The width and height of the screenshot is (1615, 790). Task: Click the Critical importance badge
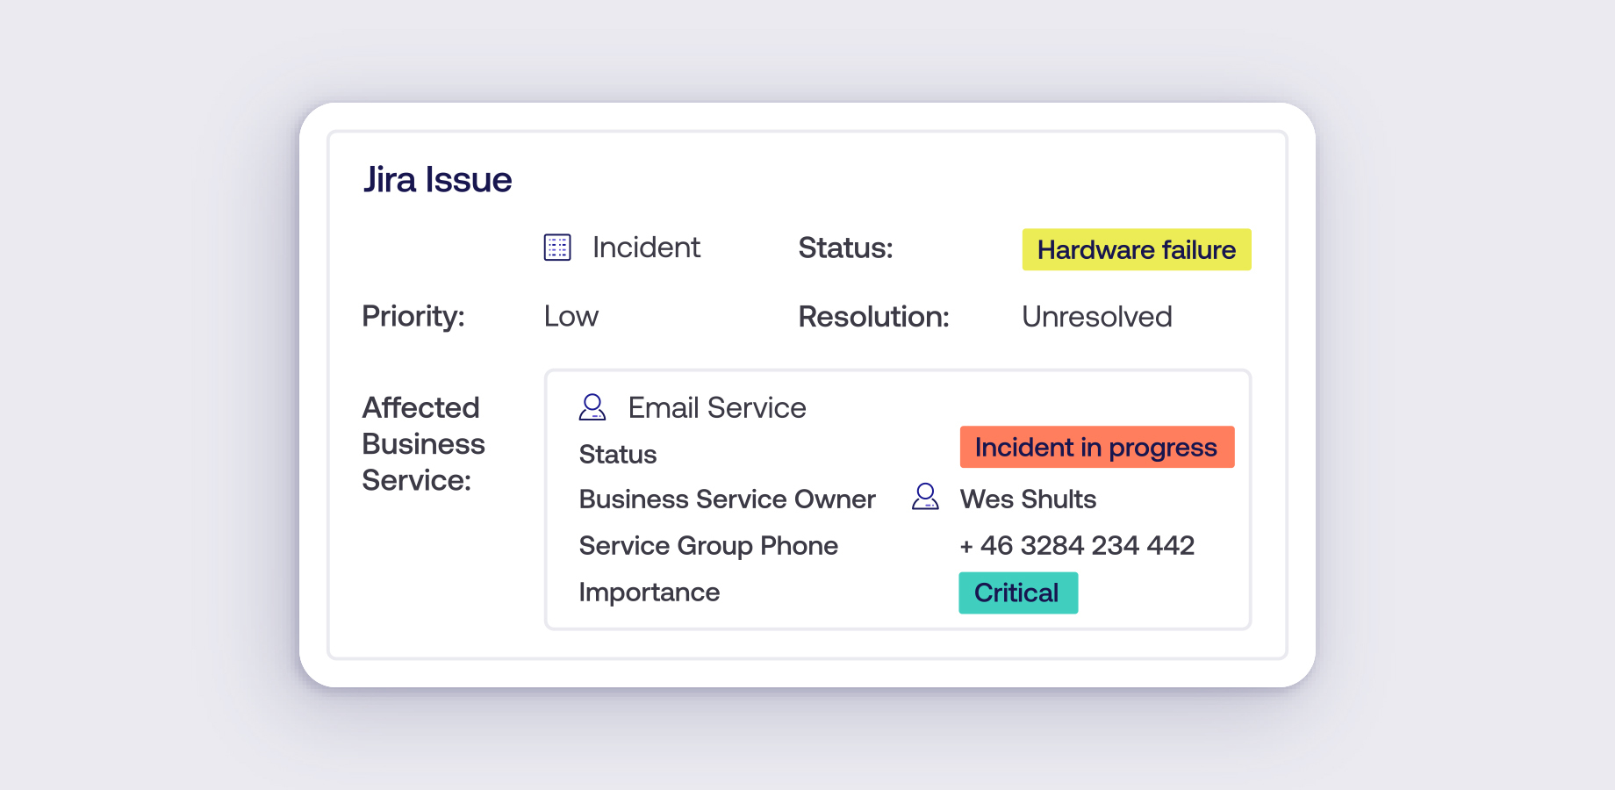coord(1017,593)
